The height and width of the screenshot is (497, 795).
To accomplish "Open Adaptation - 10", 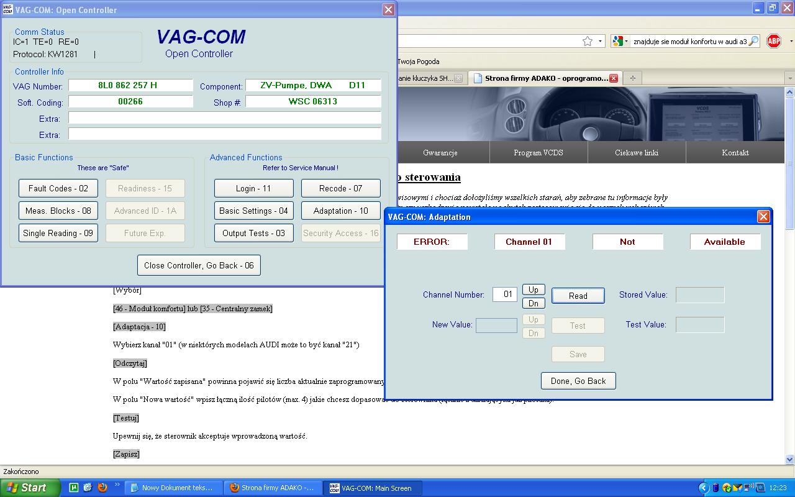I will click(341, 211).
